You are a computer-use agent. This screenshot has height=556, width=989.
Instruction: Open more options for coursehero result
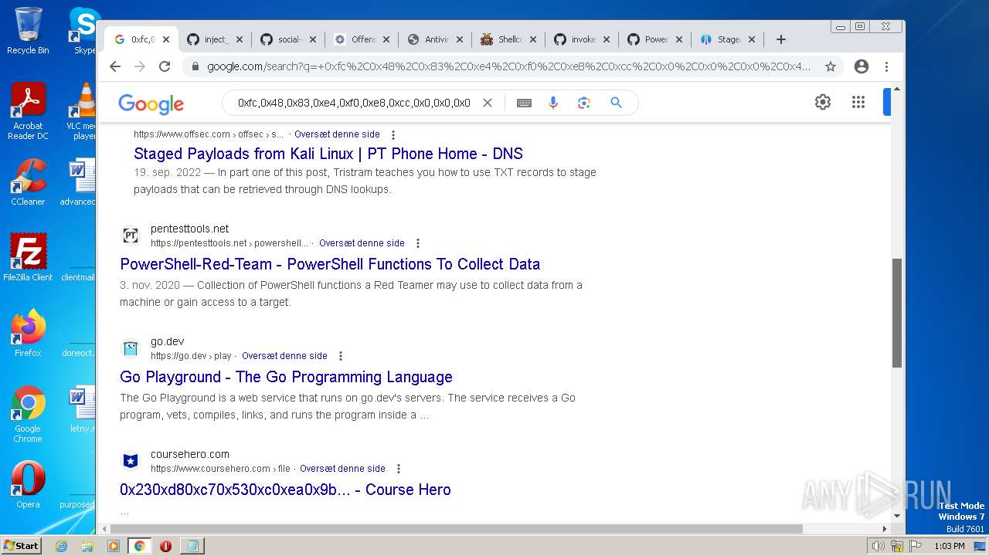(398, 469)
